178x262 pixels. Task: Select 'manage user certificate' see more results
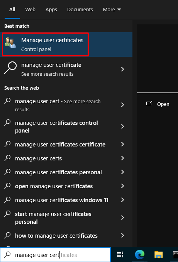[66, 69]
